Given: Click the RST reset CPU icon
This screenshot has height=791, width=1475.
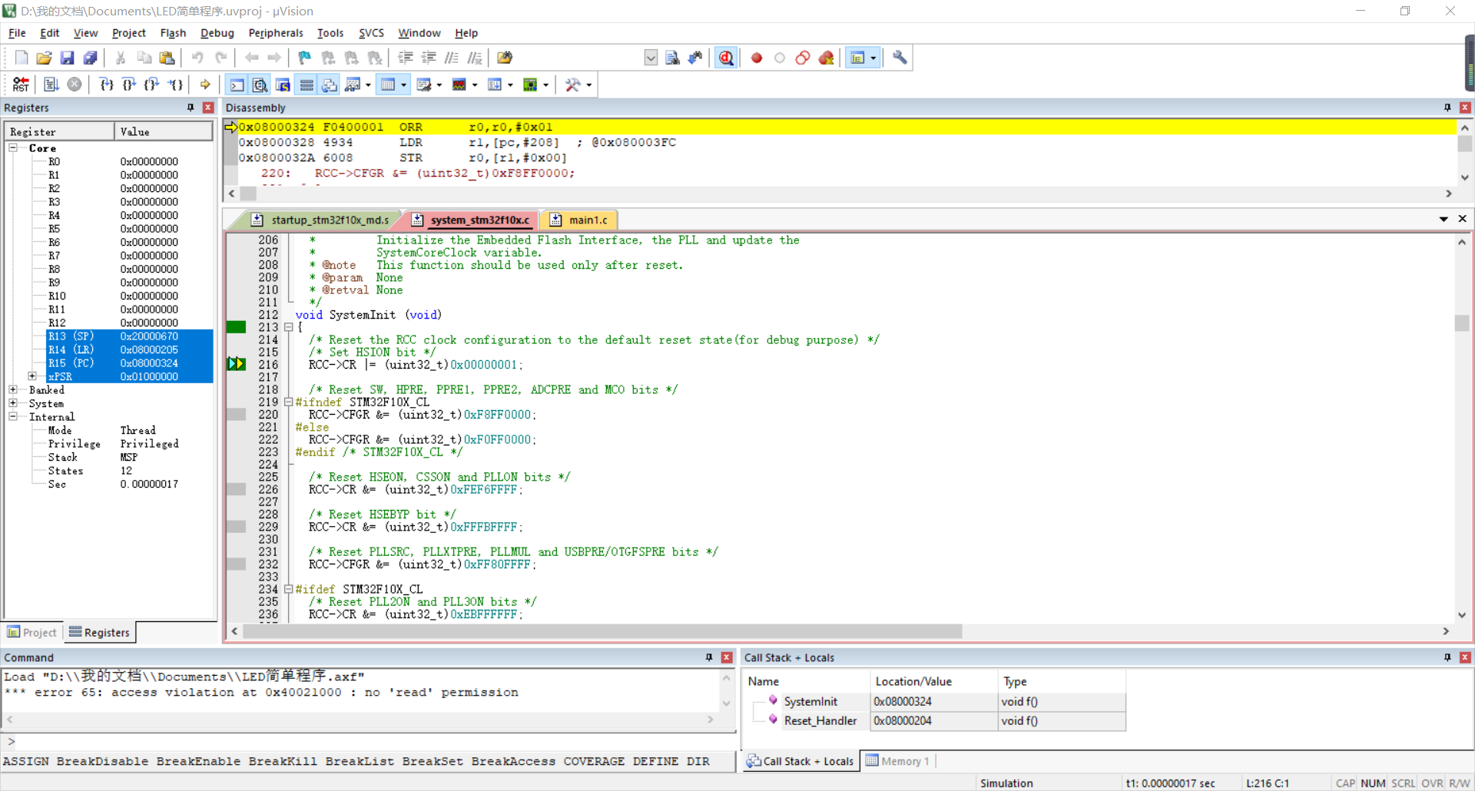Looking at the screenshot, I should point(21,84).
